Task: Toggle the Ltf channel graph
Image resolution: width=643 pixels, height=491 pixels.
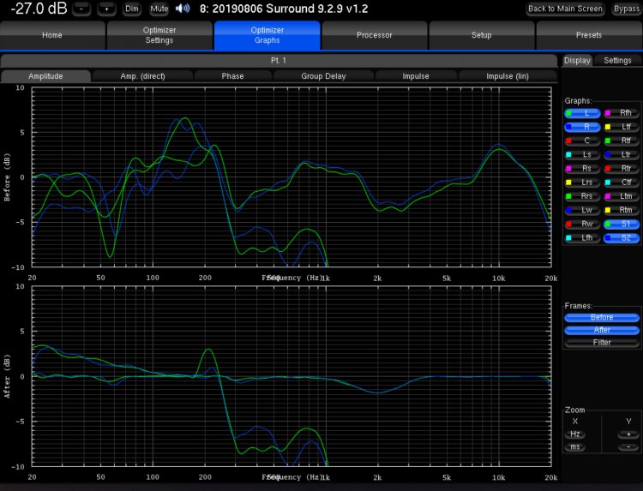Action: point(622,127)
